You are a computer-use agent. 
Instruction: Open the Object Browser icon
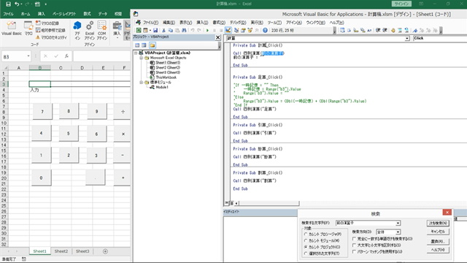[250, 30]
